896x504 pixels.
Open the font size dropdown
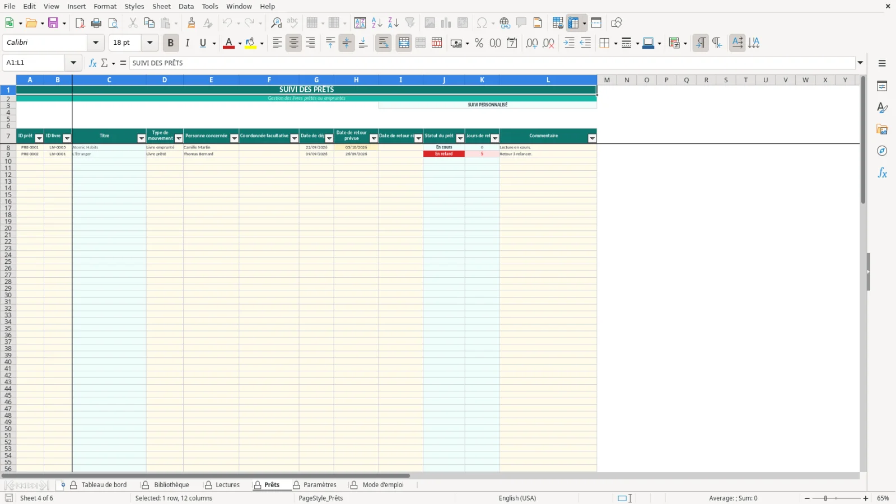[x=150, y=43]
